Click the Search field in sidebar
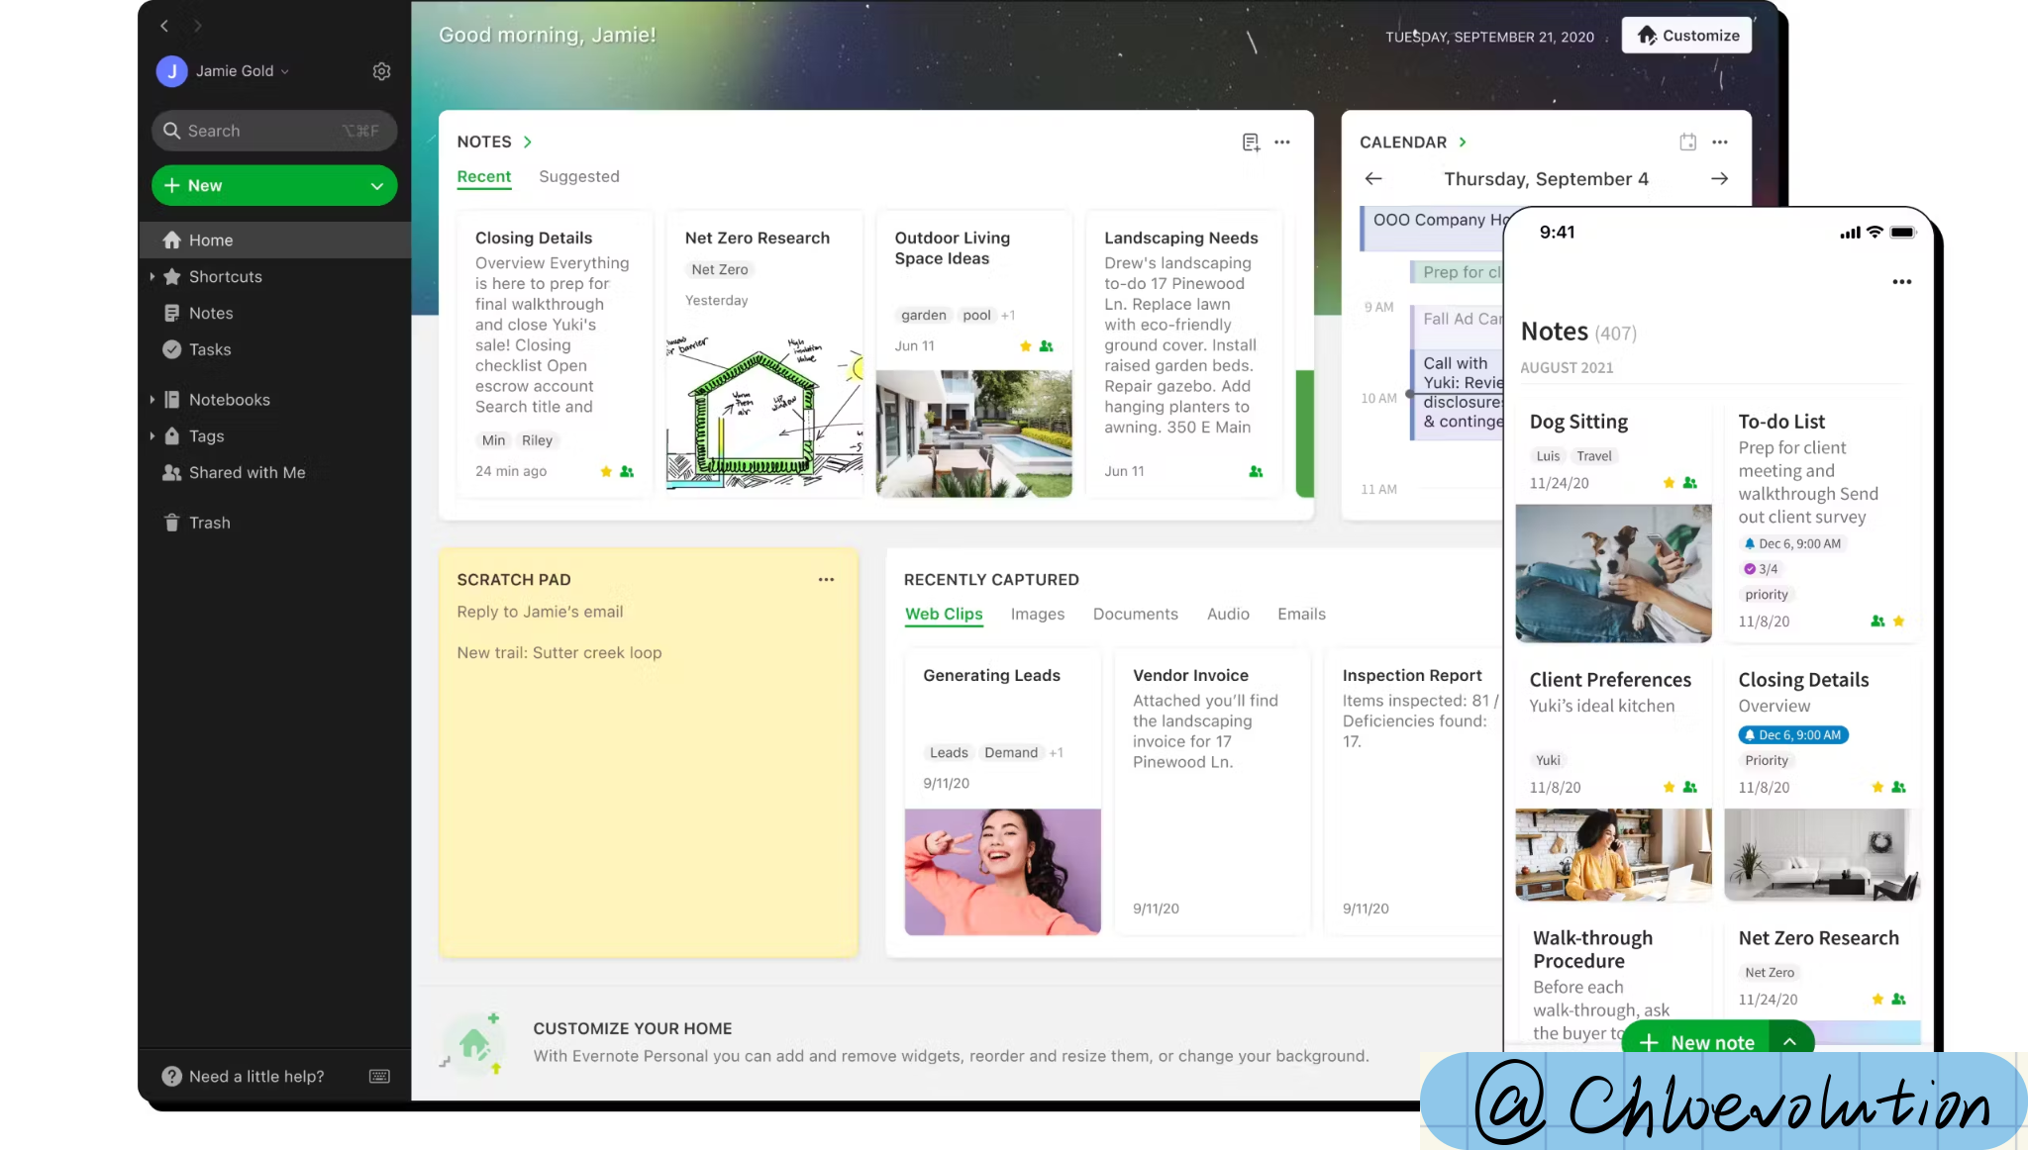The width and height of the screenshot is (2028, 1150). coord(274,131)
